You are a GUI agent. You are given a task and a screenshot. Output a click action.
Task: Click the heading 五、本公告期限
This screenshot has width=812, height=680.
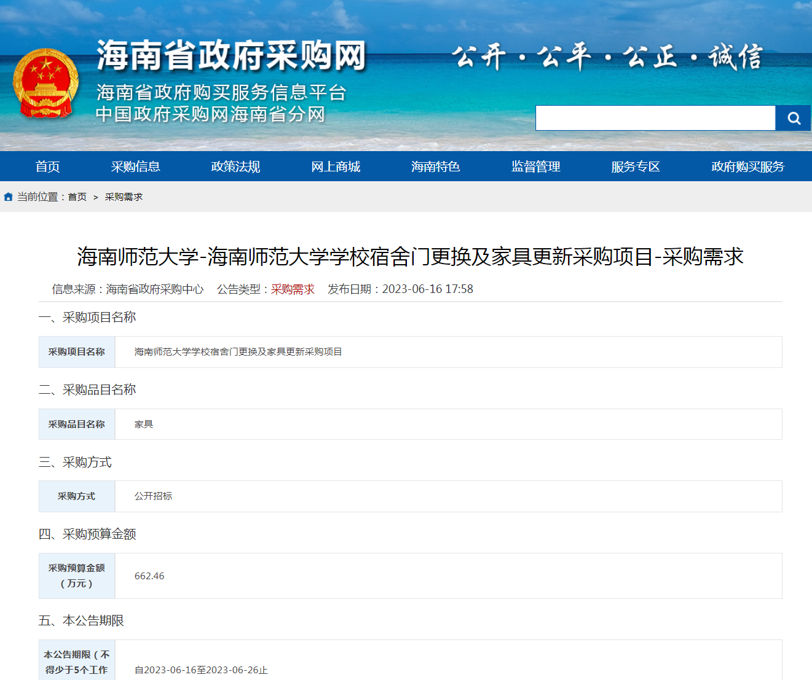click(81, 621)
